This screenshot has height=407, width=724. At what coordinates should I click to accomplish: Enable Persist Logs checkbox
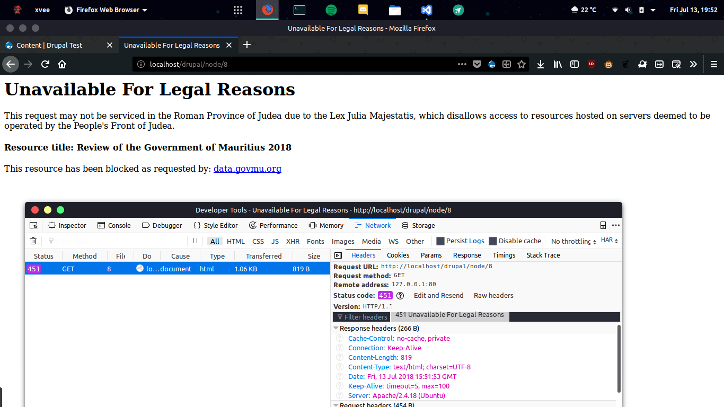click(x=440, y=241)
